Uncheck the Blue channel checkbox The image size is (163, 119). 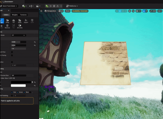pyautogui.click(x=24, y=92)
